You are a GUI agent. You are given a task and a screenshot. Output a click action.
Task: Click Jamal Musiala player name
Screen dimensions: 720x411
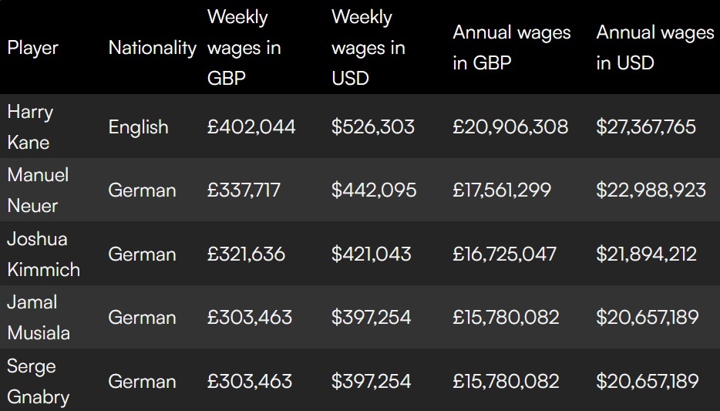click(39, 318)
